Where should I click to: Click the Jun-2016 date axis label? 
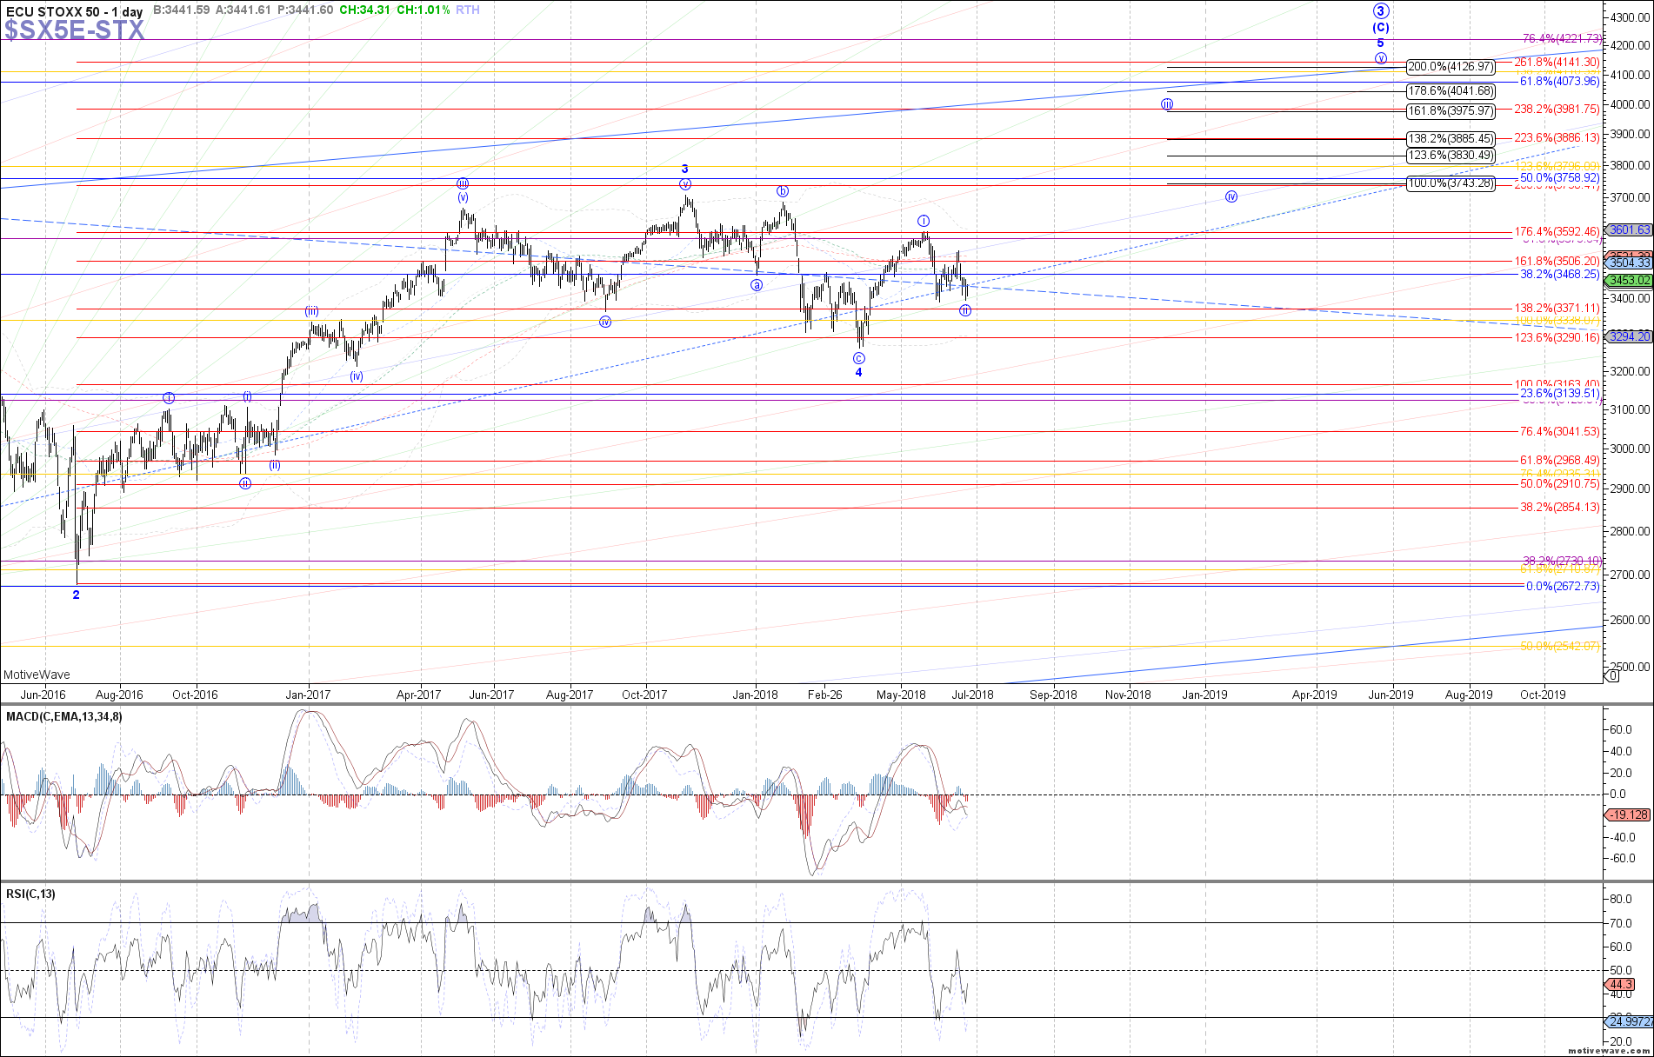coord(43,695)
